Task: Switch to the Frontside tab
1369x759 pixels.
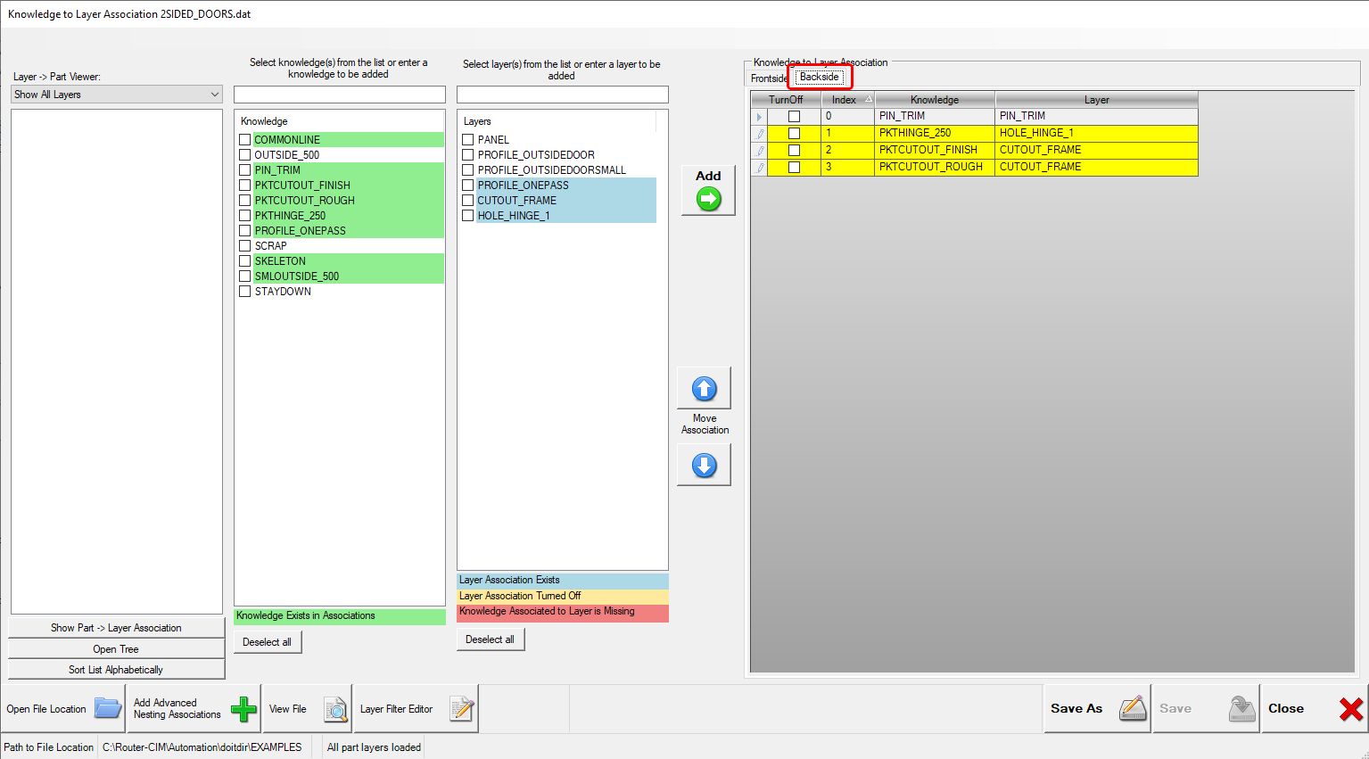Action: [769, 78]
